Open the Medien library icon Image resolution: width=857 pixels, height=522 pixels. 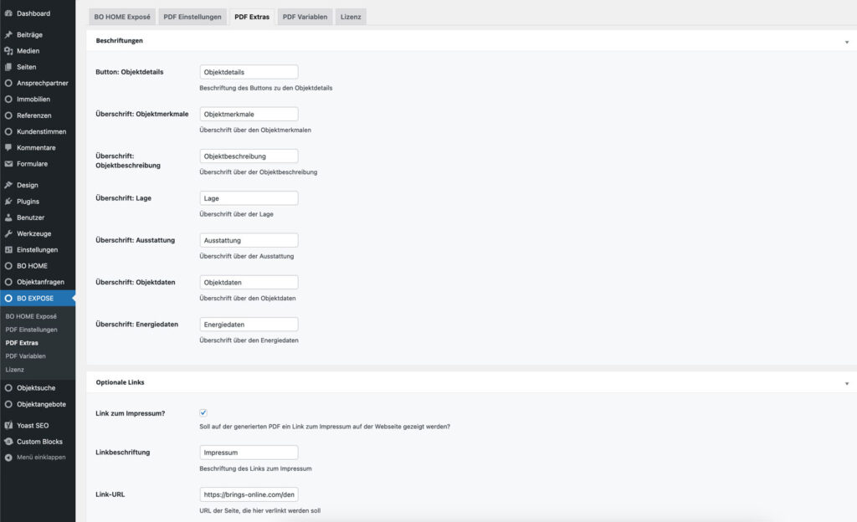click(8, 50)
